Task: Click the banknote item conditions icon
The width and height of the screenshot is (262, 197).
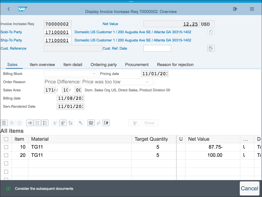Action: [x=91, y=123]
